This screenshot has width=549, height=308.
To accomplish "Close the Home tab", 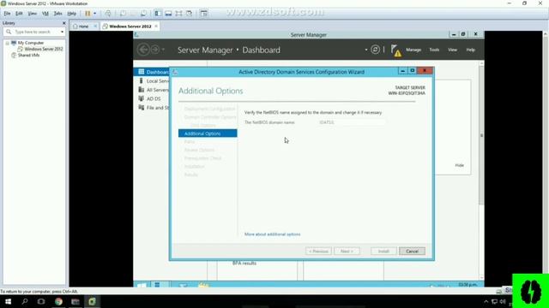I will tap(95, 27).
